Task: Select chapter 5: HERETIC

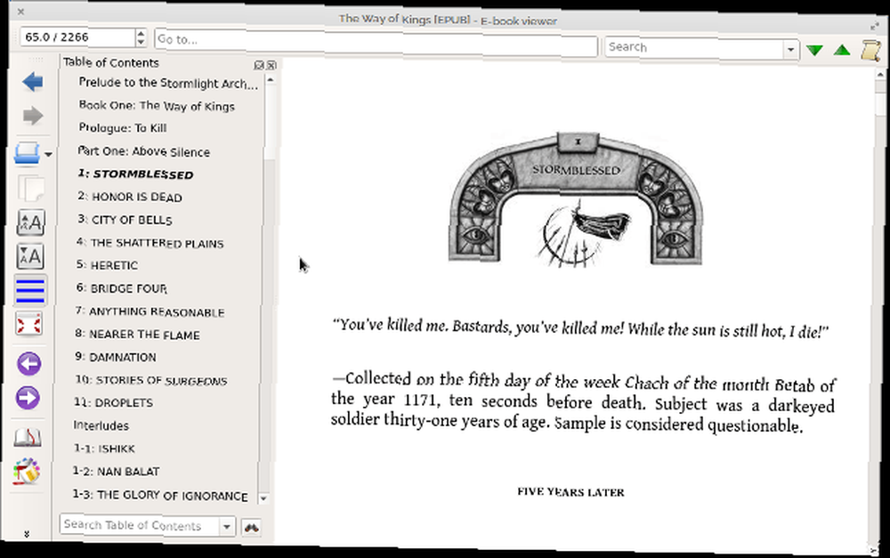Action: tap(107, 265)
